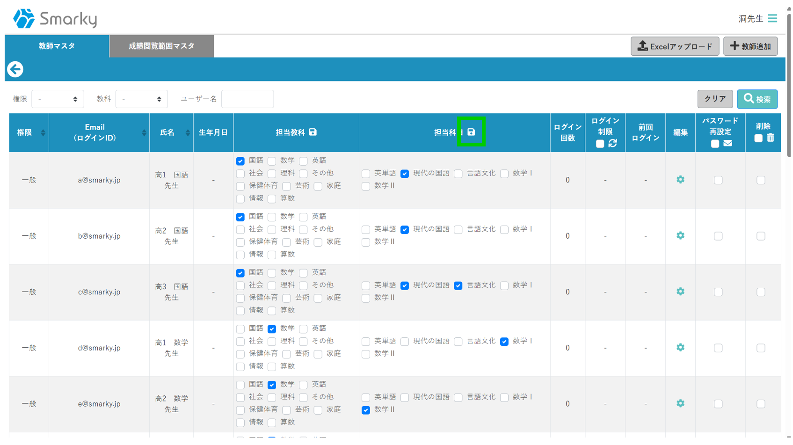Tick delete checkbox for b@smarky.jp row
Screen dimensions: 793x445
[x=761, y=236]
